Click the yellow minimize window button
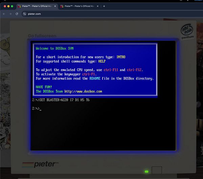 (x=8, y=6)
